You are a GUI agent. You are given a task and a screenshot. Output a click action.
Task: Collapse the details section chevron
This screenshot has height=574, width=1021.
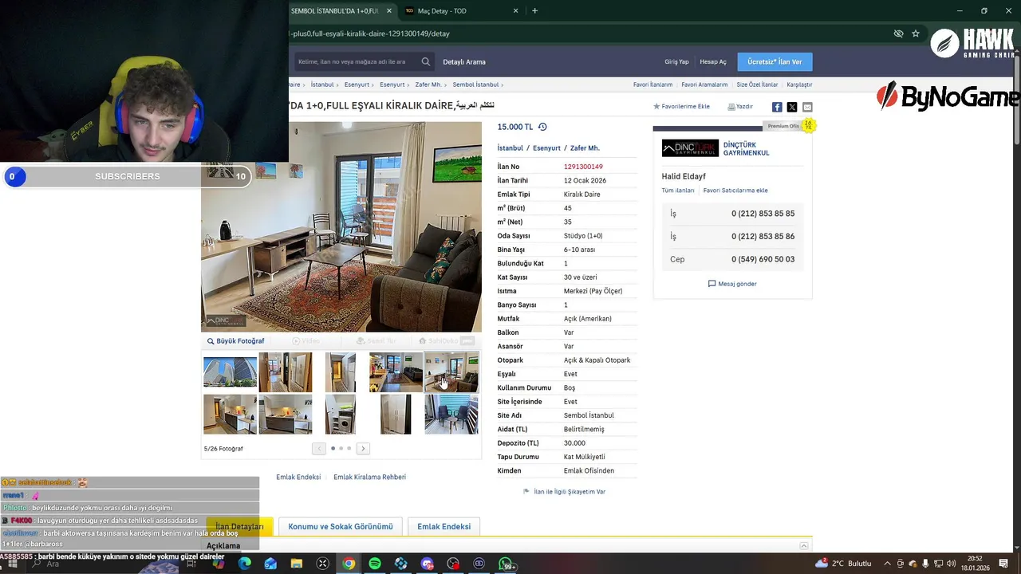pos(804,546)
